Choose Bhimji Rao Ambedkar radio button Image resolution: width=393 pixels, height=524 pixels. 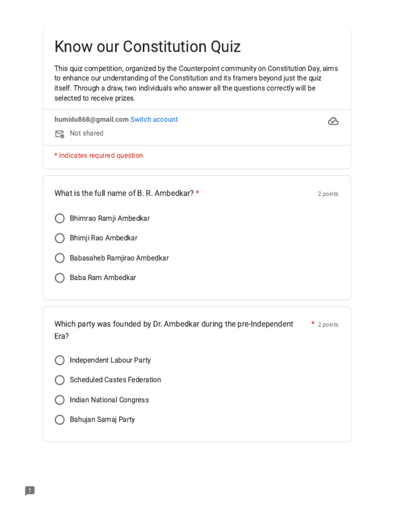pyautogui.click(x=60, y=238)
